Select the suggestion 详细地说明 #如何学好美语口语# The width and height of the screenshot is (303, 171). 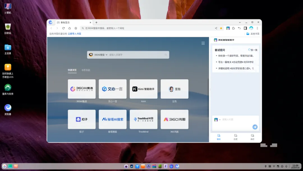[x=236, y=69]
